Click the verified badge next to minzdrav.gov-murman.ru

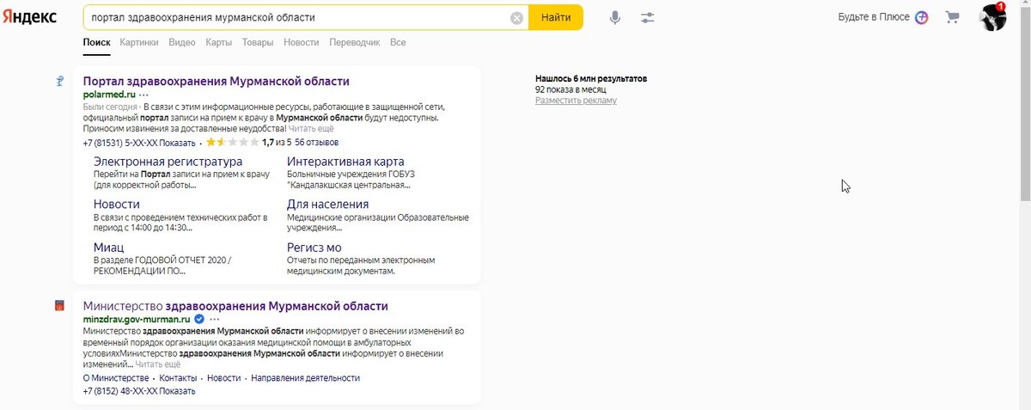coord(198,319)
